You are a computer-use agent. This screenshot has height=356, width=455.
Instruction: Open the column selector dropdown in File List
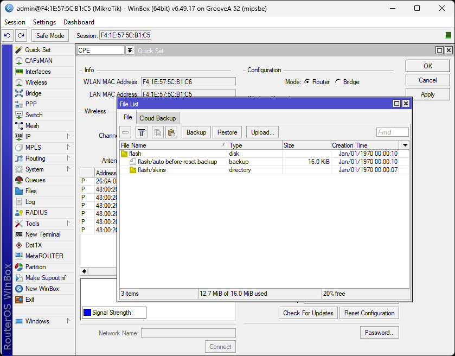405,145
